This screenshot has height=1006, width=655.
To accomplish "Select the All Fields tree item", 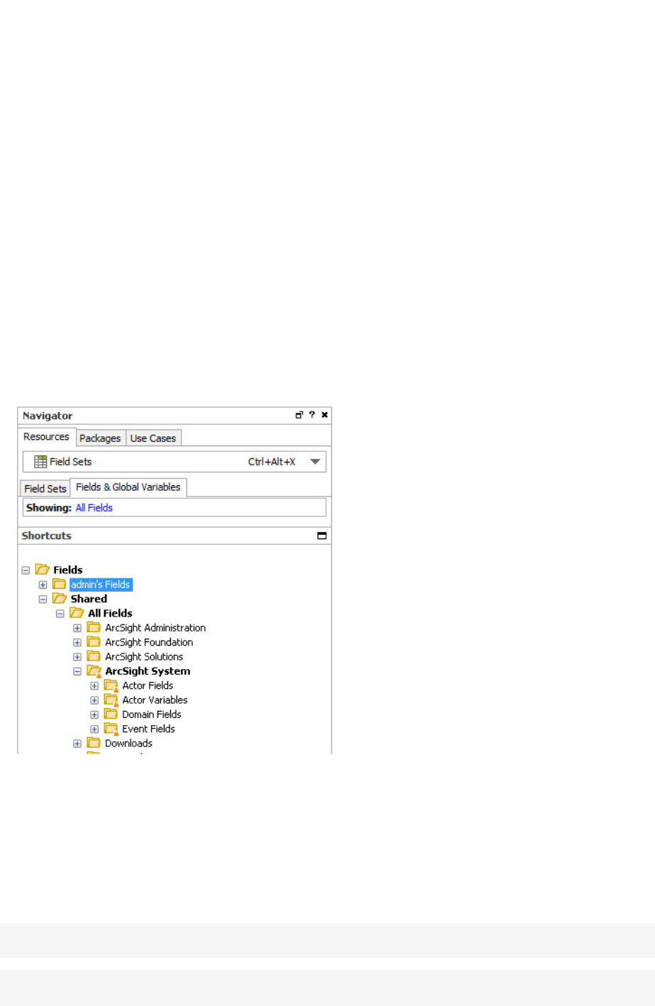I will pos(110,614).
